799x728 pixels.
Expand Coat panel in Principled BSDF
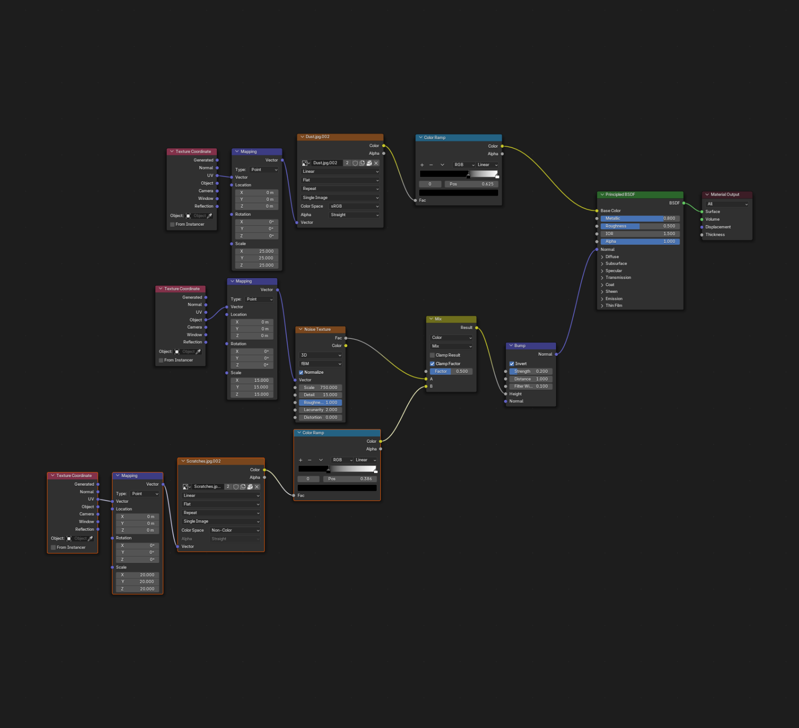coord(602,285)
